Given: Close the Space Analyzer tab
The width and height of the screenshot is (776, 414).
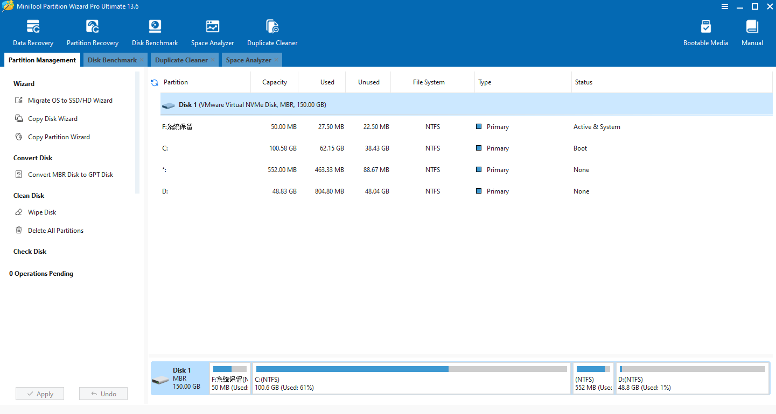Looking at the screenshot, I should pyautogui.click(x=277, y=60).
